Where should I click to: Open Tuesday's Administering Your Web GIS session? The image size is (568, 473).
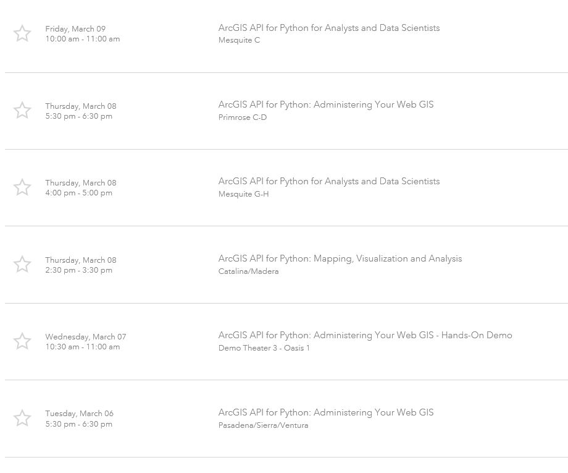[x=325, y=412]
